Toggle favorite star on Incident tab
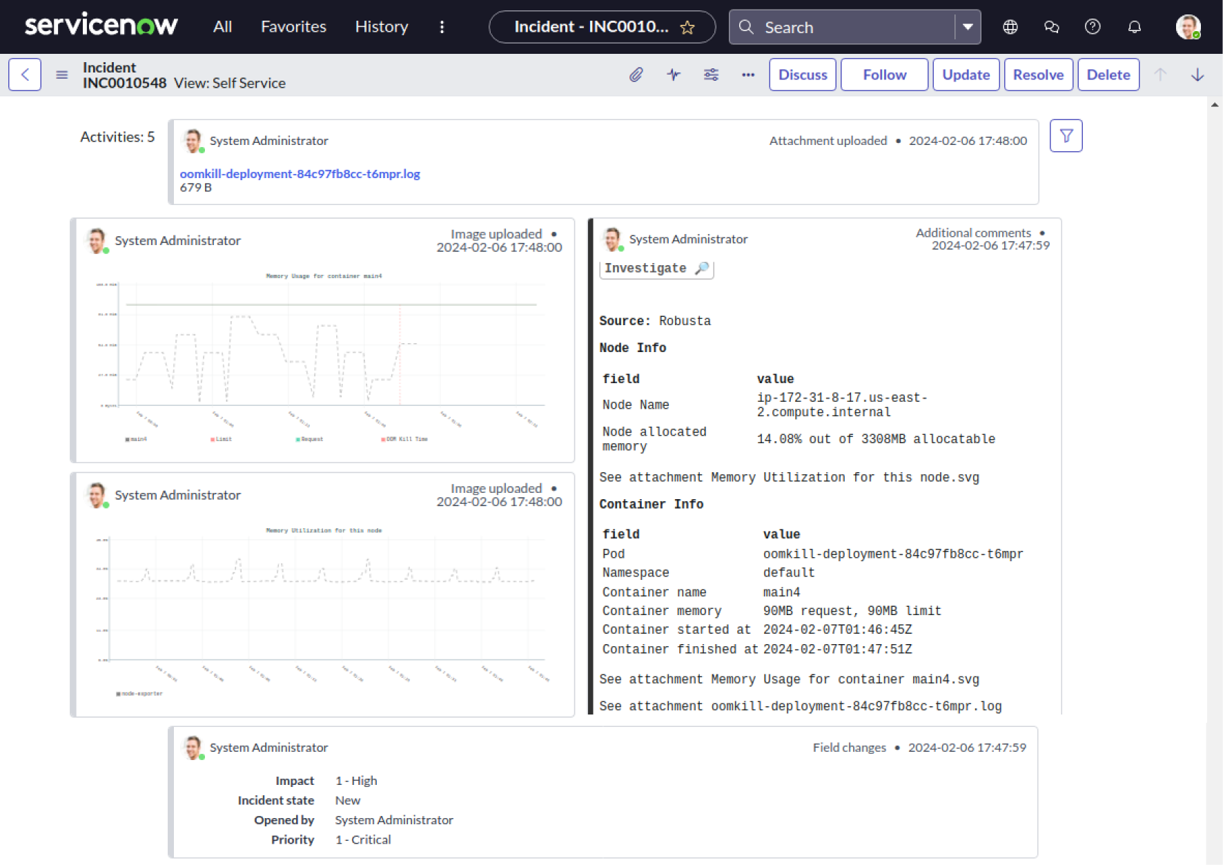1223x865 pixels. click(x=687, y=28)
